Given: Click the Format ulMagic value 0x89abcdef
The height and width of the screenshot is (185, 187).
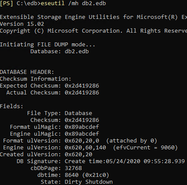Looking at the screenshot, I should pos(82,127).
